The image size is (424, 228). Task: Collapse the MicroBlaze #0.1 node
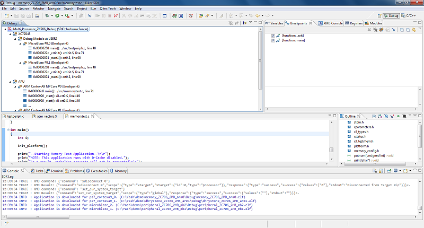point(20,63)
